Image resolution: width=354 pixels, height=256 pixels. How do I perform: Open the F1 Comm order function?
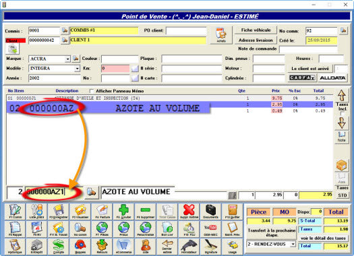(x=15, y=212)
